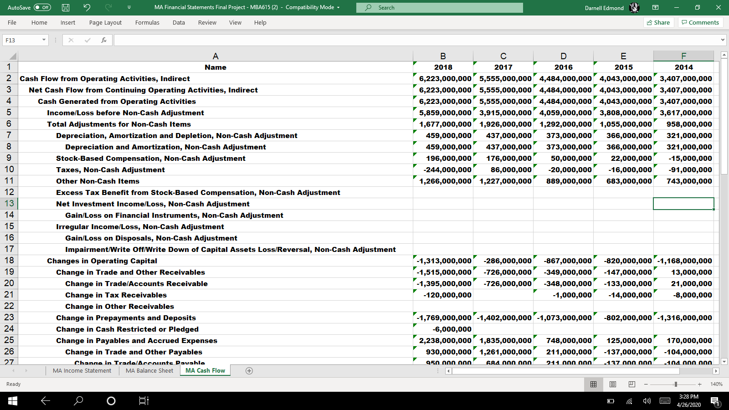Screen dimensions: 729x410
Task: Click the vertical scrollbar up arrow
Action: click(x=724, y=55)
